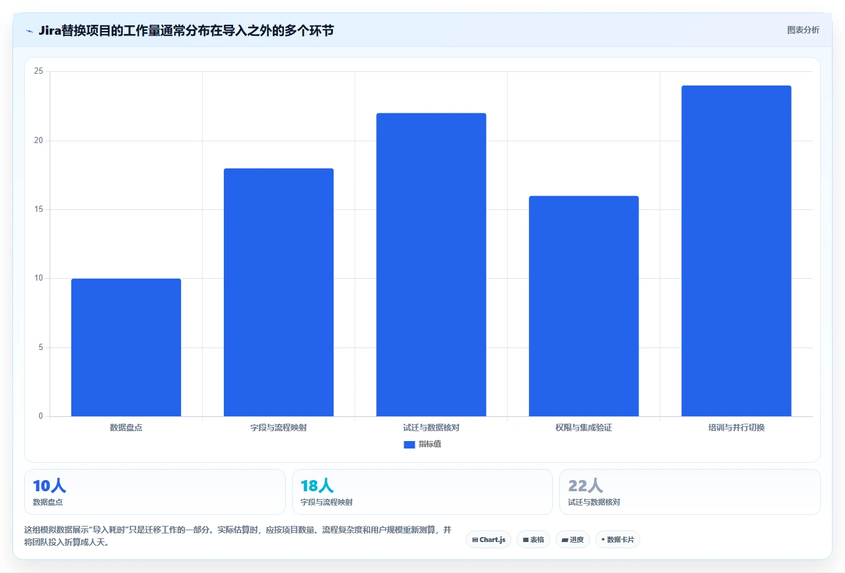Click the lightning icon beside the Jira title

[29, 31]
